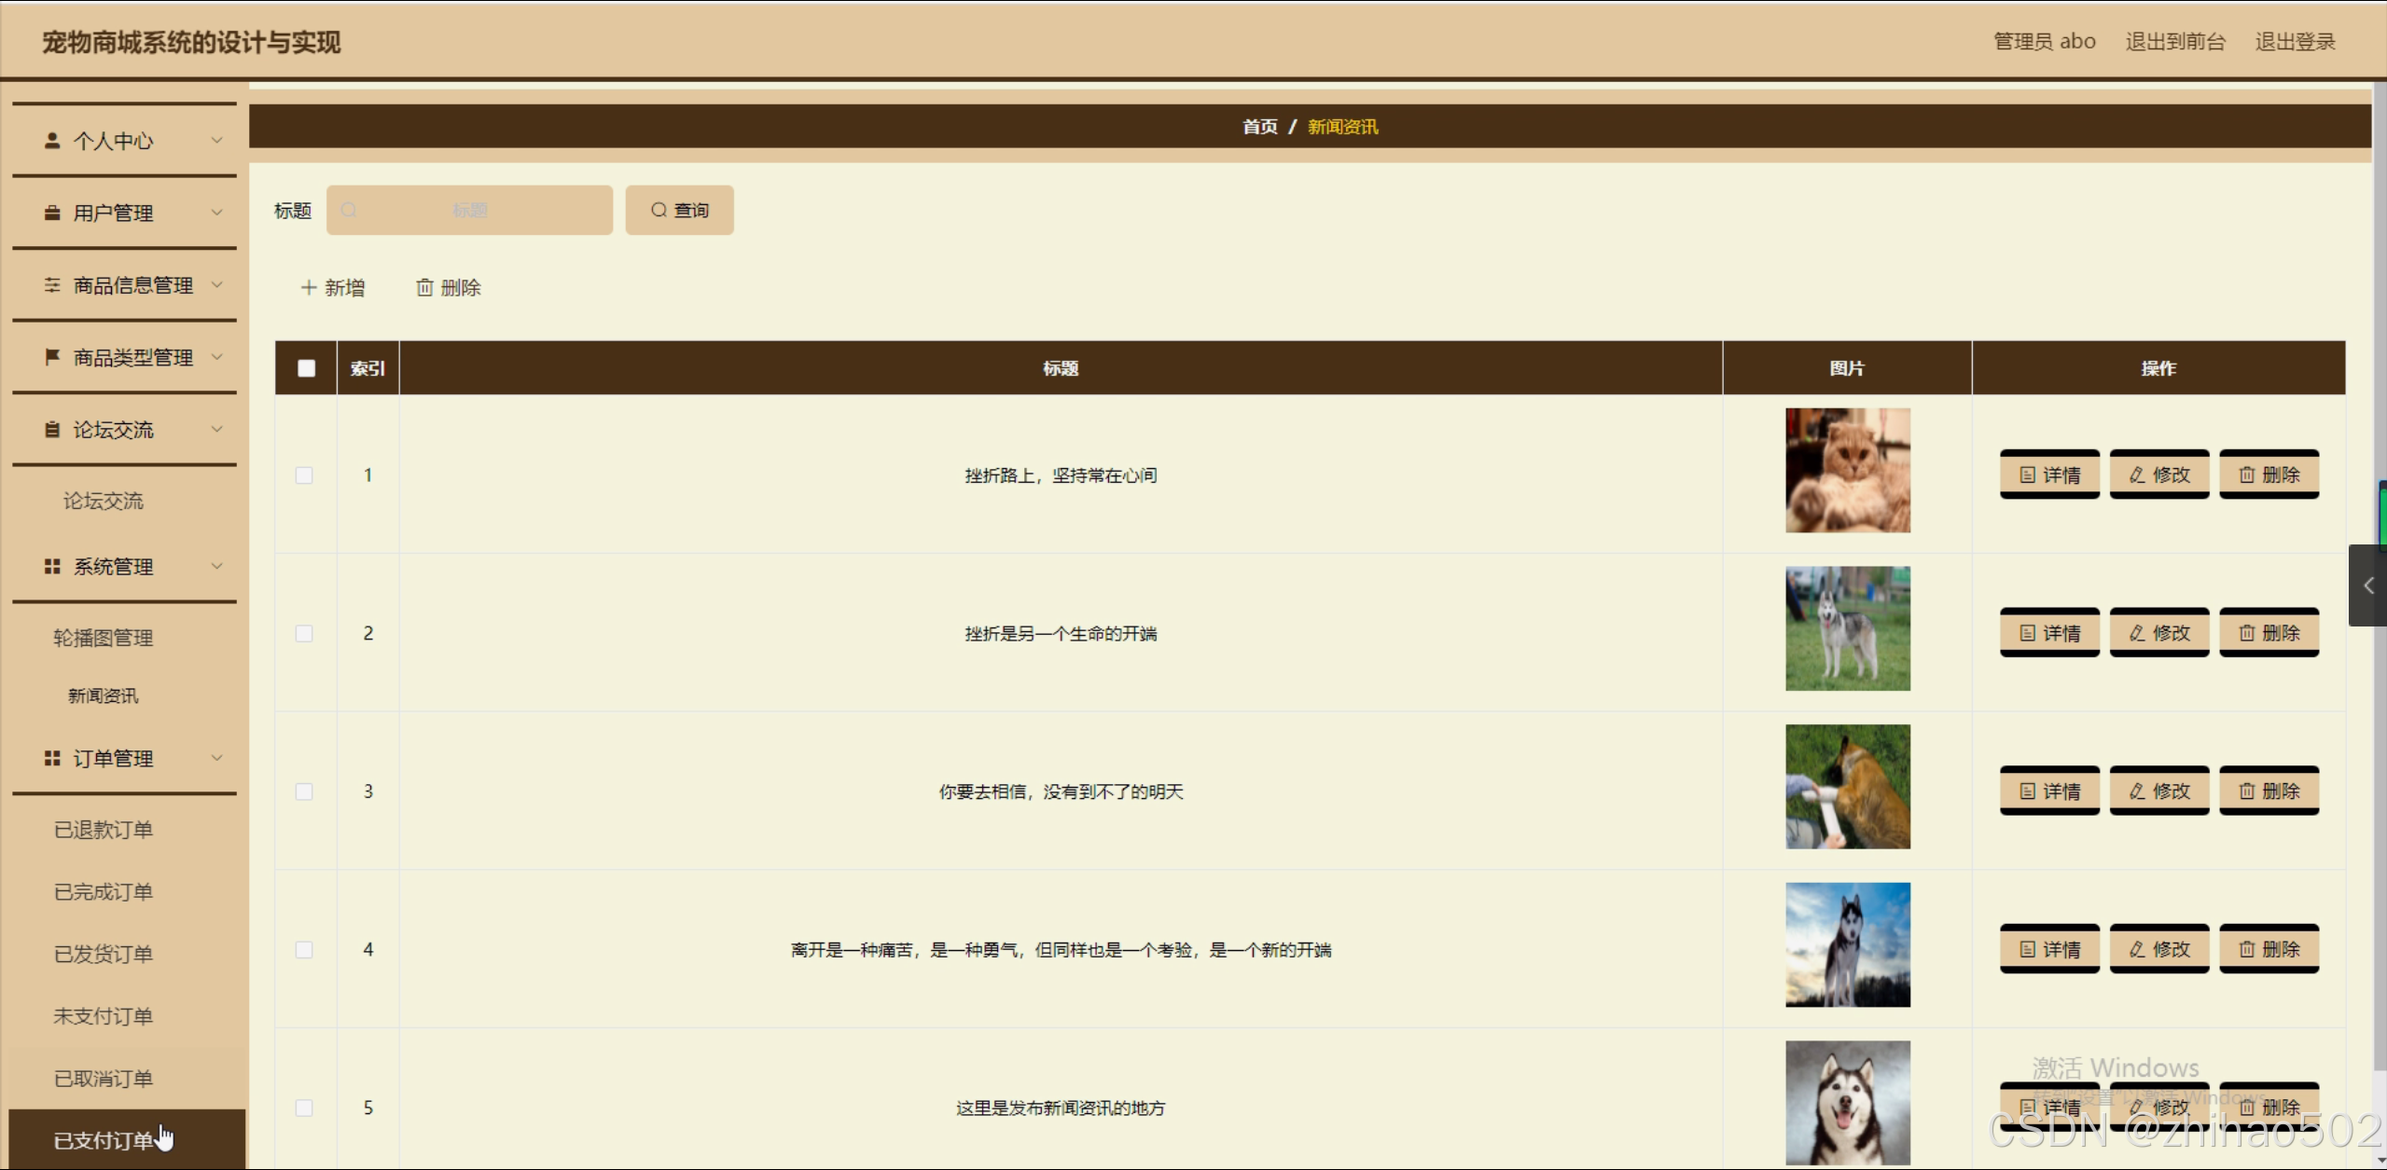Click the flag icon beside 商品类型管理
2387x1170 pixels.
(52, 357)
